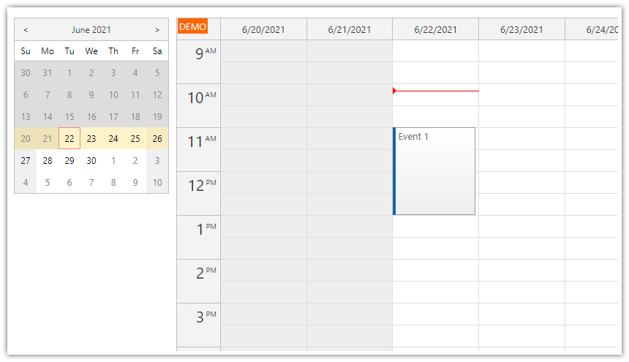Viewport: 629px width, 362px height.
Task: Select June 22 in the mini calendar
Action: [x=69, y=139]
